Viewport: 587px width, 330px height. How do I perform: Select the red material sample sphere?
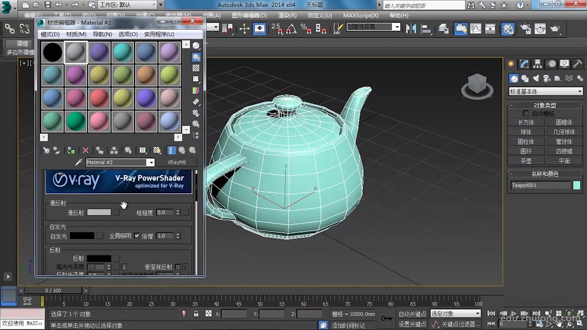[99, 98]
